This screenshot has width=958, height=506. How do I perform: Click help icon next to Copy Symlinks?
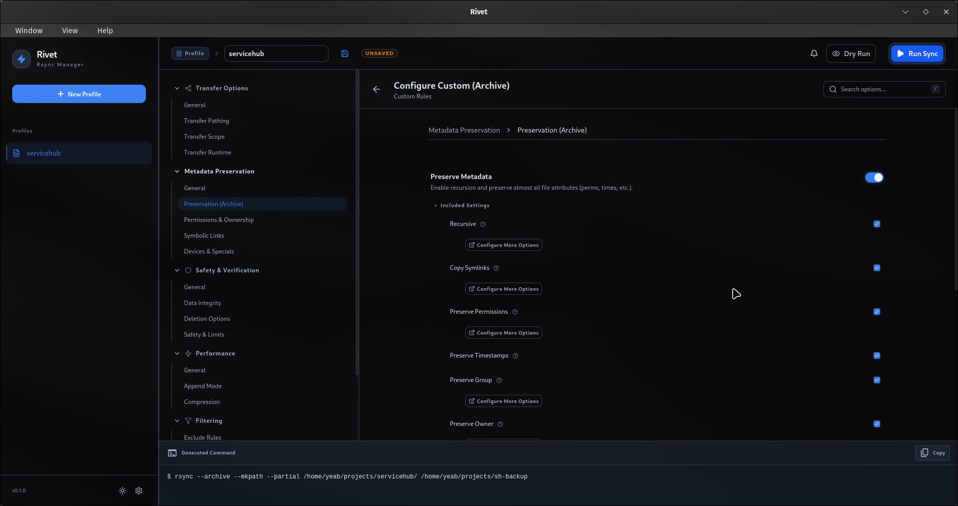496,268
